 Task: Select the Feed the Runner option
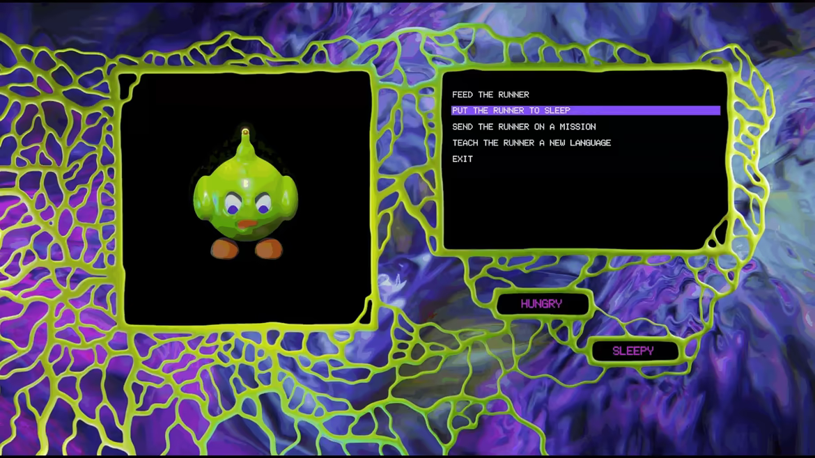pos(490,95)
